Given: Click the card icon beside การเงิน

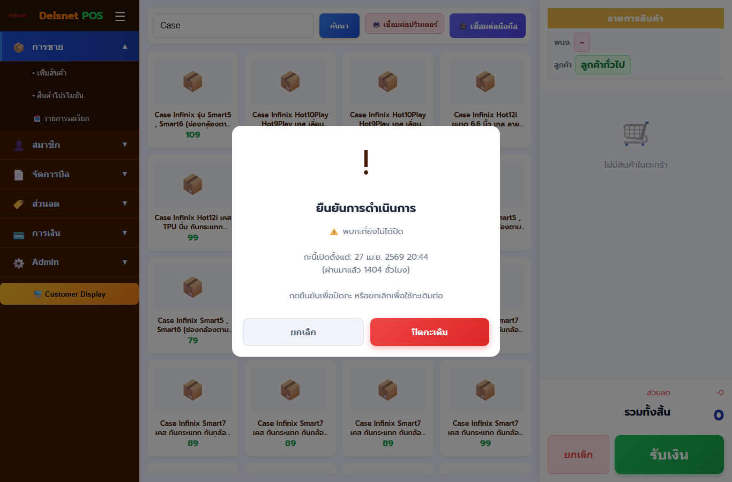Looking at the screenshot, I should 19,234.
